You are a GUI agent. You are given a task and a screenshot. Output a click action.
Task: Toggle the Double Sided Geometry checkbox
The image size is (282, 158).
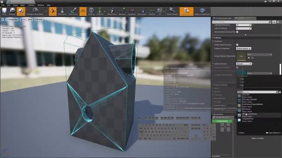tap(237, 45)
